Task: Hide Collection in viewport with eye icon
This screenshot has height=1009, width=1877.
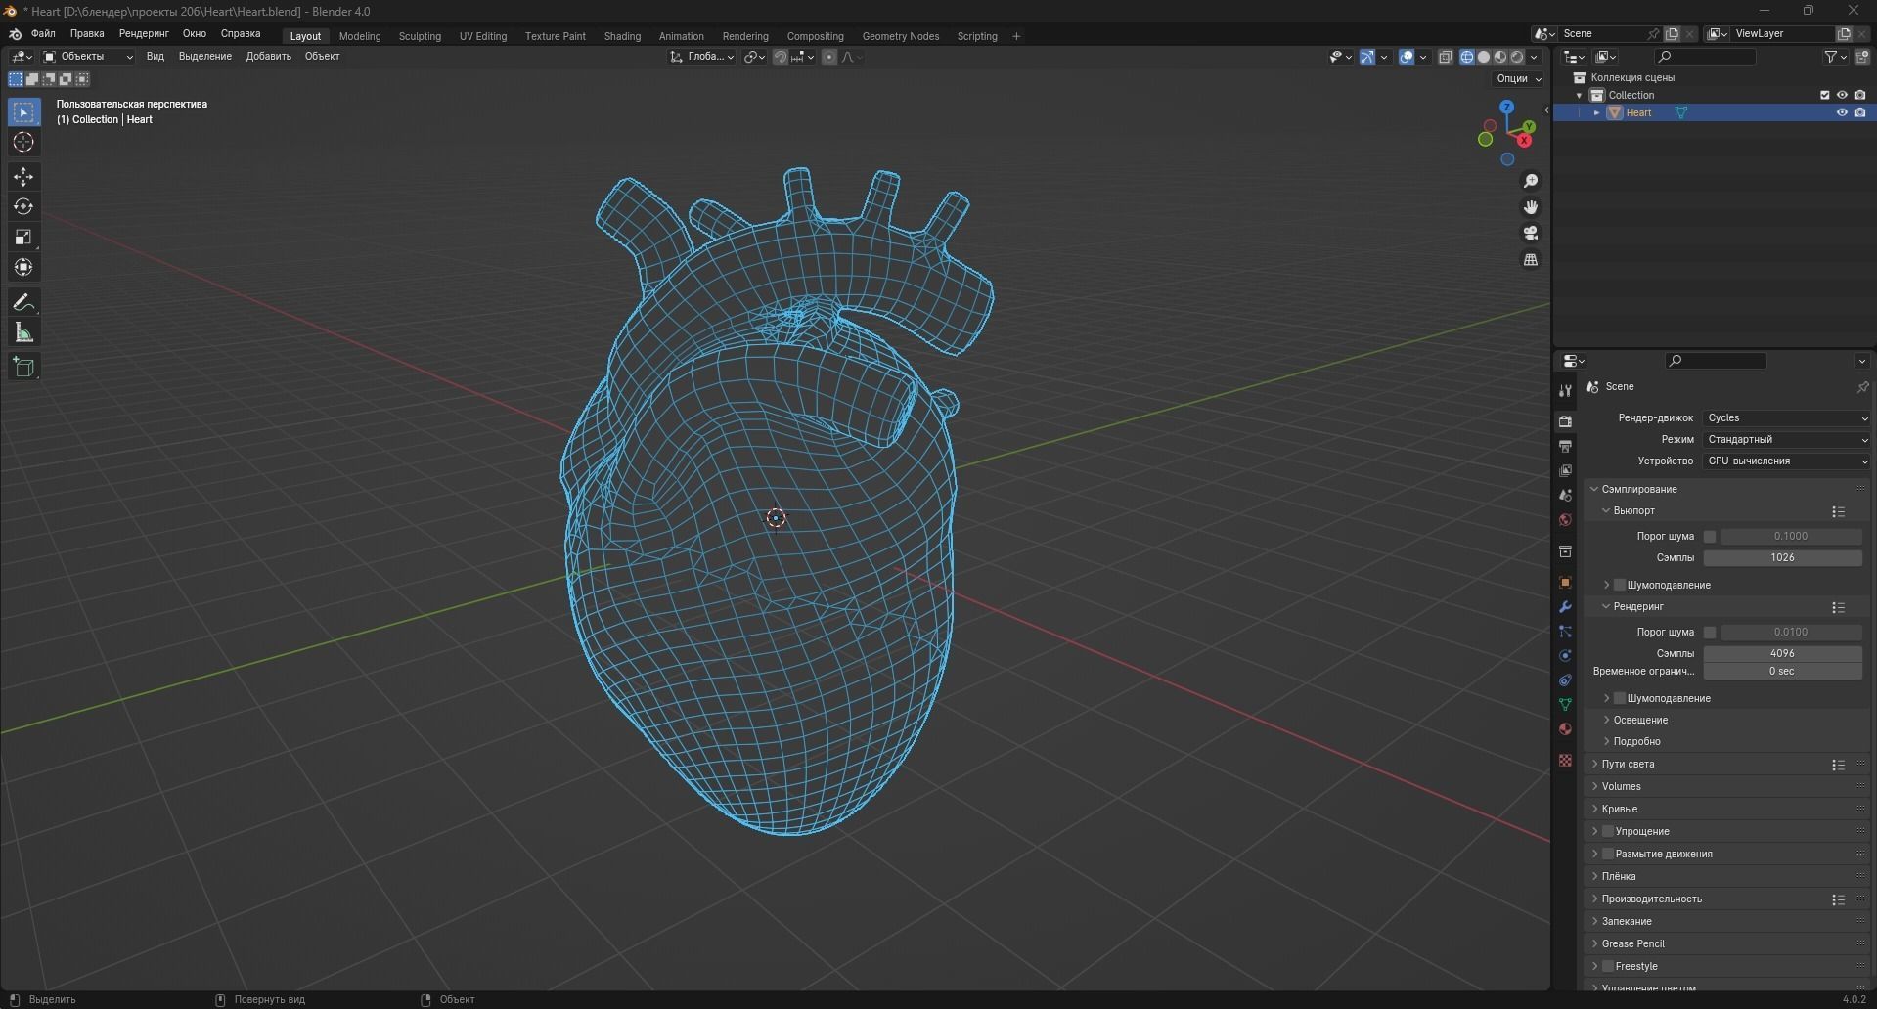Action: [x=1842, y=95]
